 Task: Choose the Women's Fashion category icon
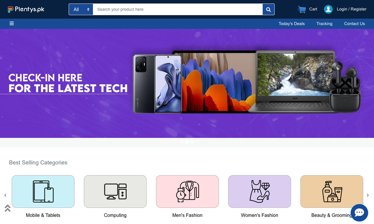pyautogui.click(x=260, y=191)
